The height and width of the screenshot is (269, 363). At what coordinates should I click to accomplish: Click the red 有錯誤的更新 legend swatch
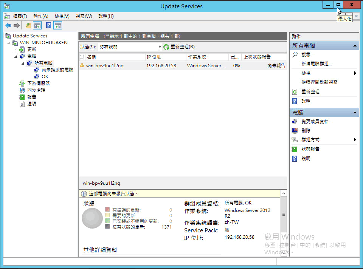point(107,209)
